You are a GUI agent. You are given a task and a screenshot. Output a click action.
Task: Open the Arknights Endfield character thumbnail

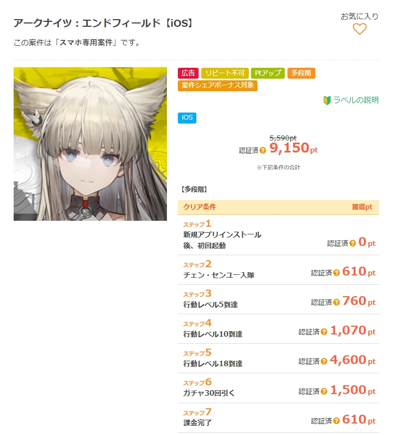[x=91, y=144]
